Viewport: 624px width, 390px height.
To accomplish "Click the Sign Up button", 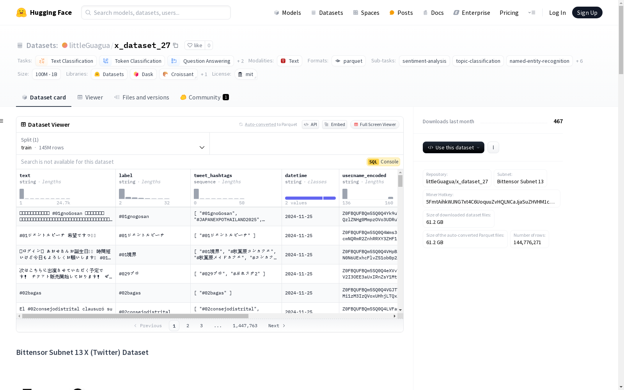I will click(587, 12).
